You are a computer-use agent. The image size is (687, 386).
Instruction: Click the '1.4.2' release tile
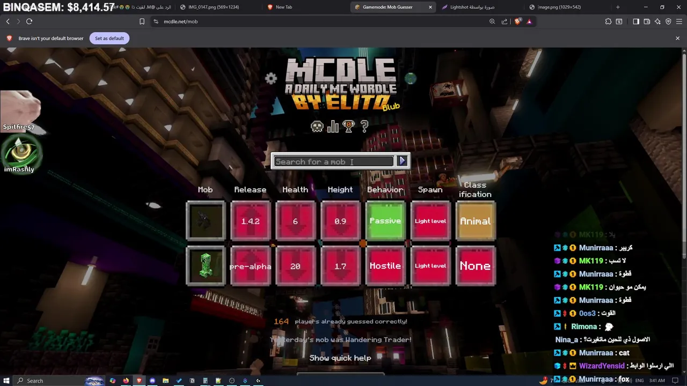[250, 221]
